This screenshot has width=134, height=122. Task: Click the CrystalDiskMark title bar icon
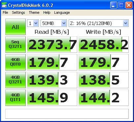[x=4, y=5]
